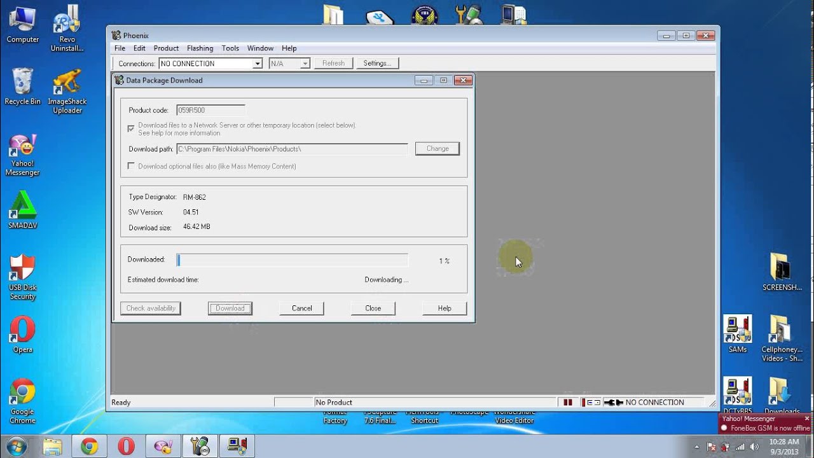Open the Help menu
The image size is (814, 458).
tap(289, 48)
